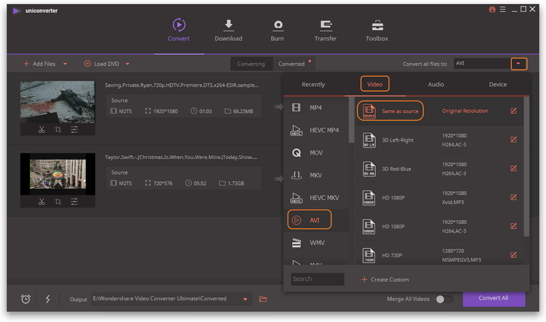Click the Saving.Private.Ryan video thumbnail
This screenshot has height=322, width=546.
pos(57,102)
